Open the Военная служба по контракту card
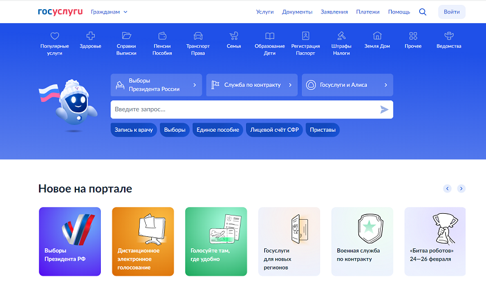The image size is (486, 289). click(362, 242)
